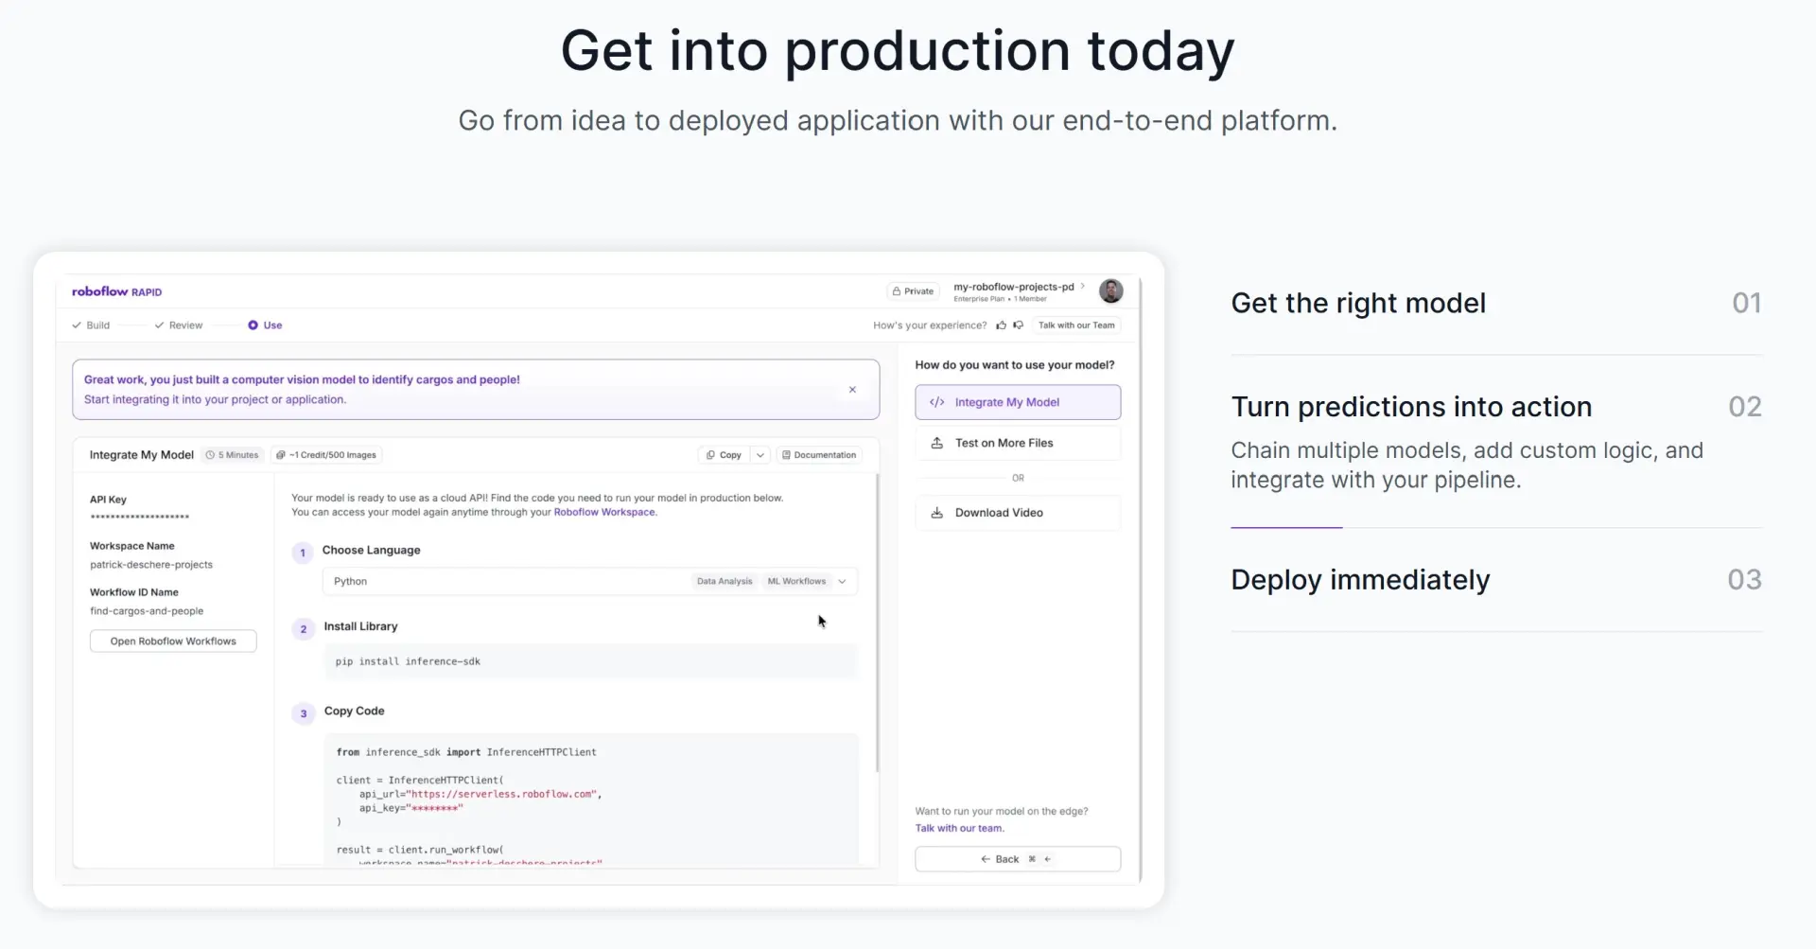Click Talk with our team link
The width and height of the screenshot is (1816, 949).
[959, 828]
